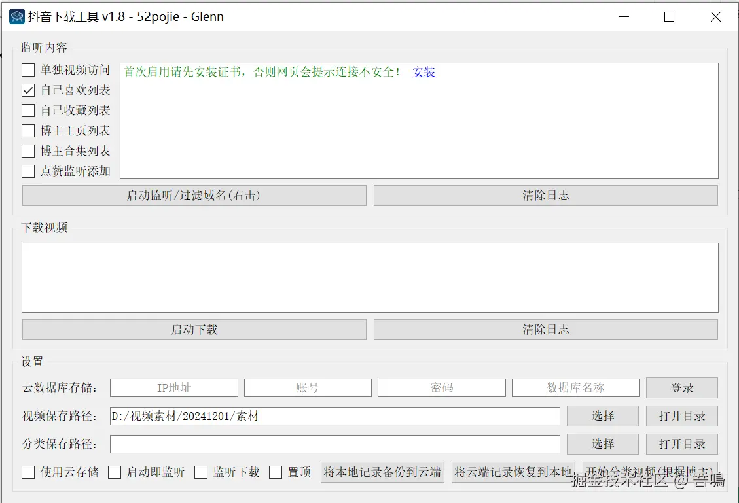
Task: Click inside the download video log box
Action: (370, 278)
